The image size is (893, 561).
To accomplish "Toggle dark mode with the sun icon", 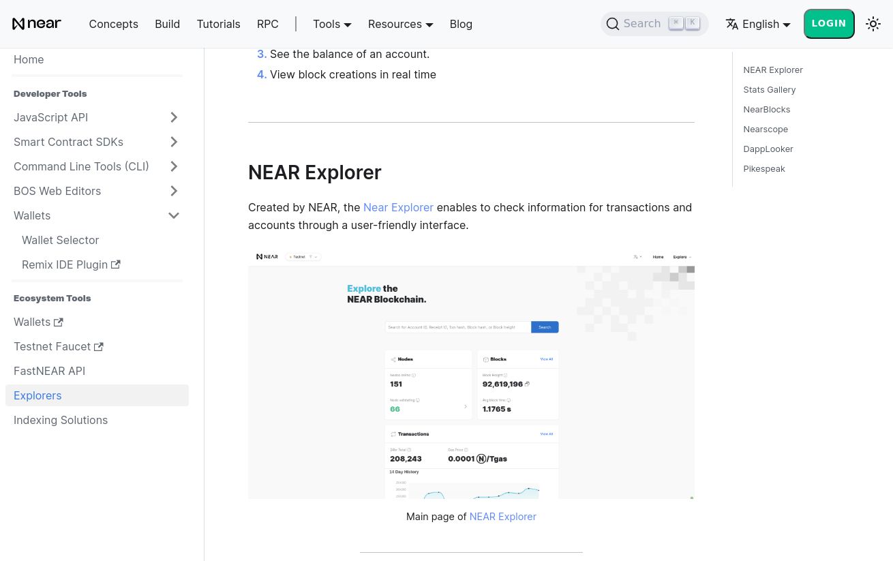I will pos(873,23).
